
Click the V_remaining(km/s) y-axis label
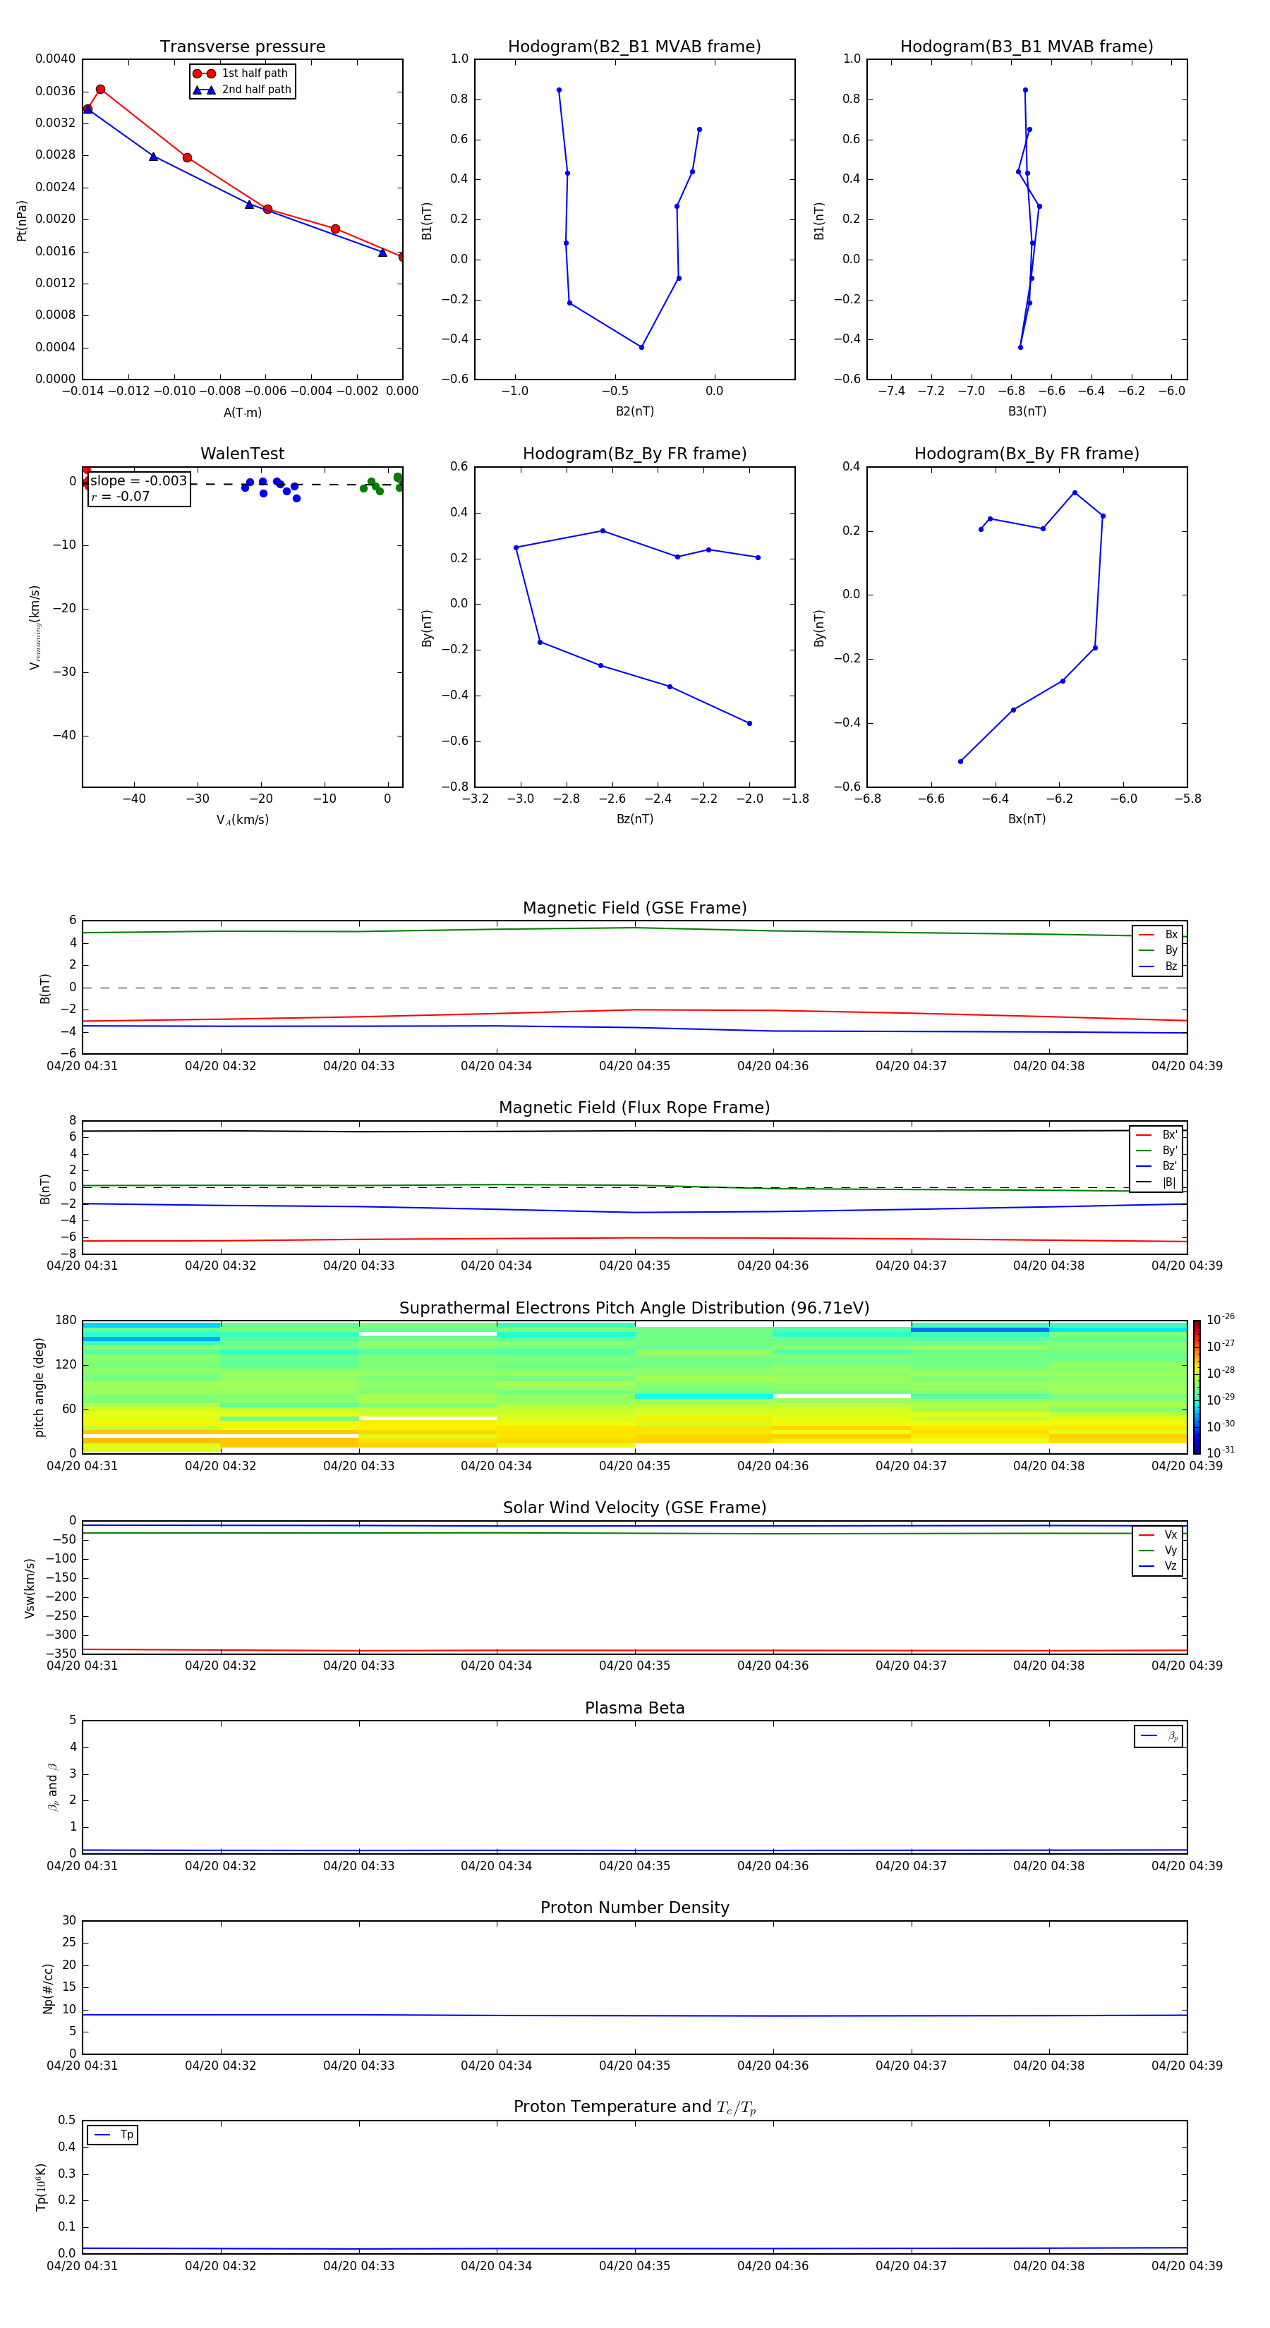(35, 627)
